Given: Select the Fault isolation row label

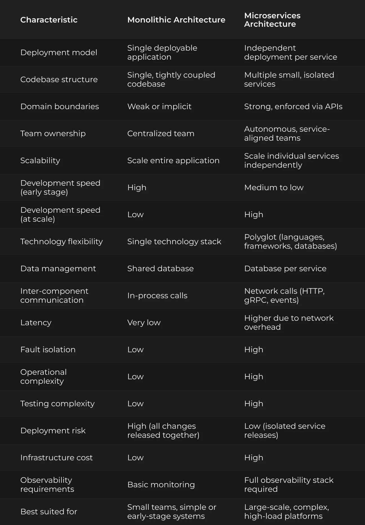Looking at the screenshot, I should coord(48,349).
